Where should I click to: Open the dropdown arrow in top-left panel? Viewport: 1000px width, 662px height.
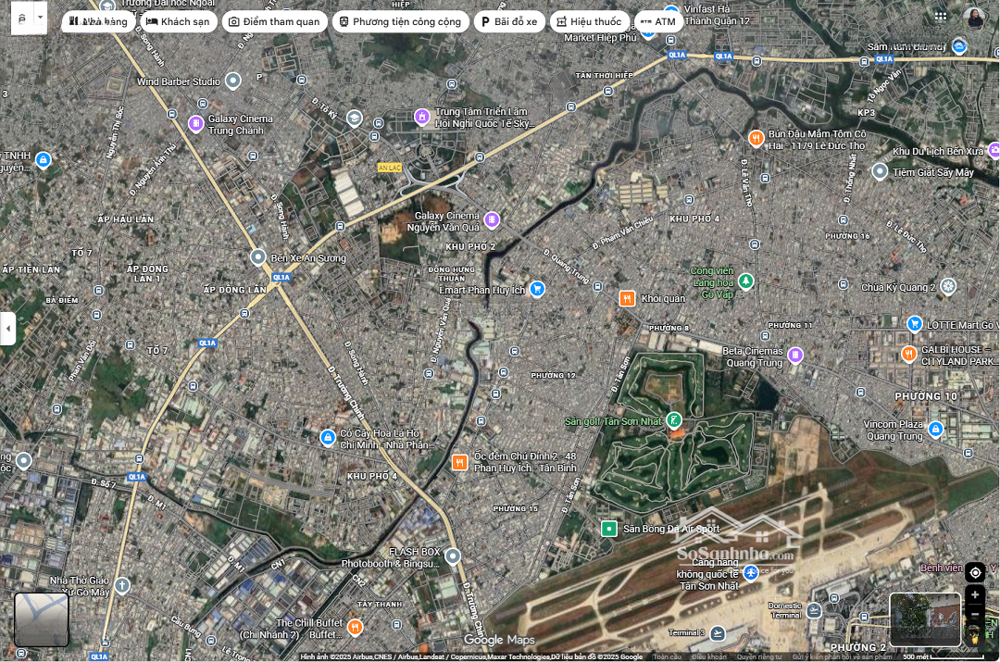click(x=40, y=17)
